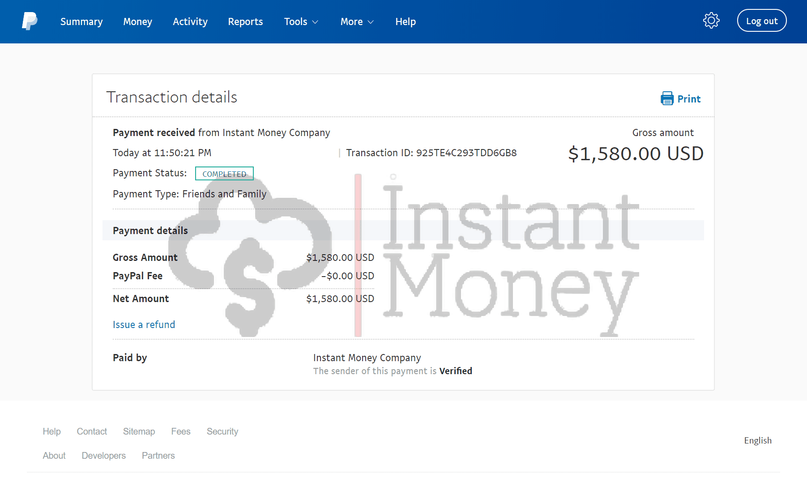
Task: Click the Transaction ID 925TE4C293TDD6GB8 text
Action: pyautogui.click(x=431, y=153)
